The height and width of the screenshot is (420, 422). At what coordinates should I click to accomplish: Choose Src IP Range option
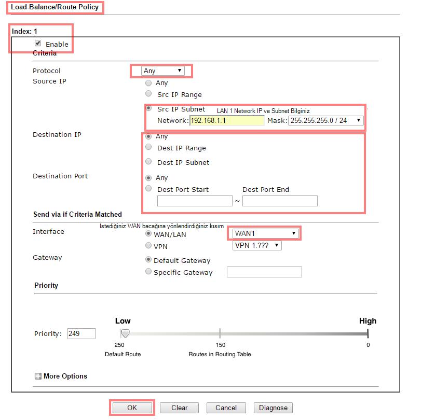[149, 94]
